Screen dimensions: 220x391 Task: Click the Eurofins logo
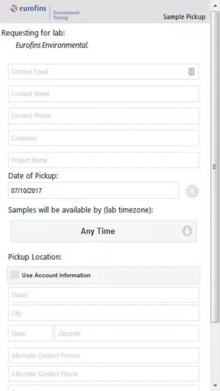pos(29,9)
